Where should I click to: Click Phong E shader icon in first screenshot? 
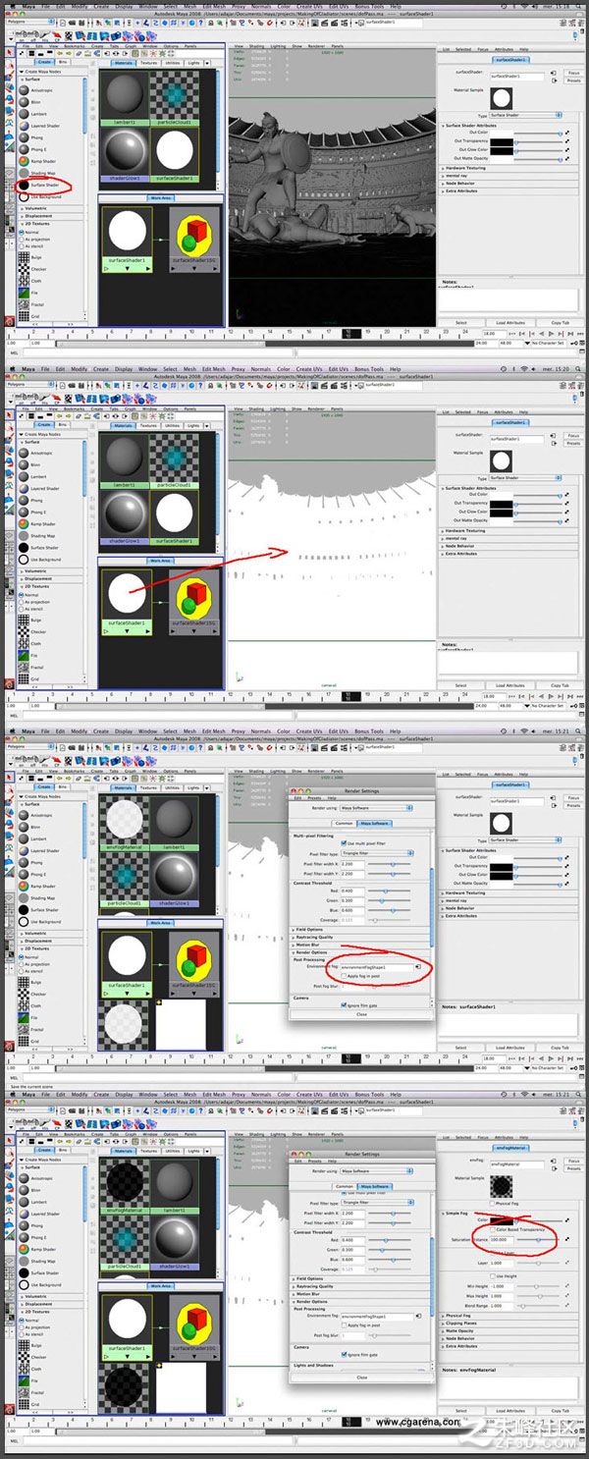(24, 149)
